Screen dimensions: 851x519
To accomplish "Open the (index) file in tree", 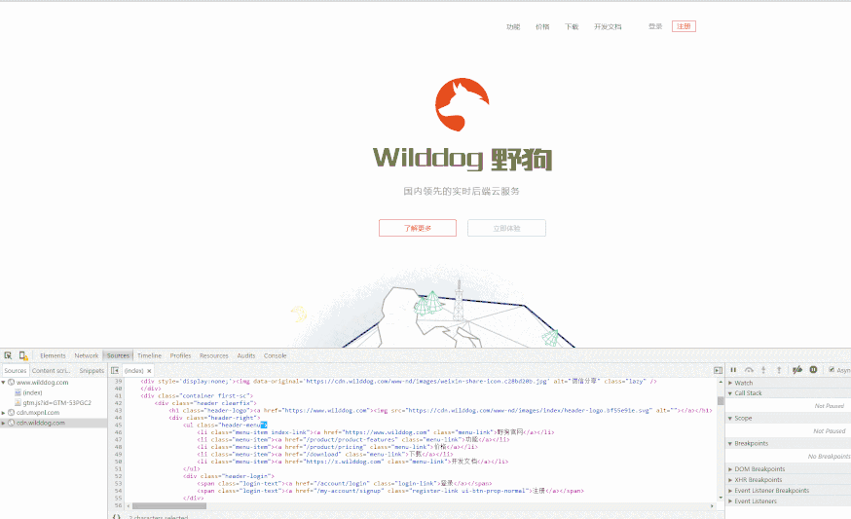I will tap(32, 392).
